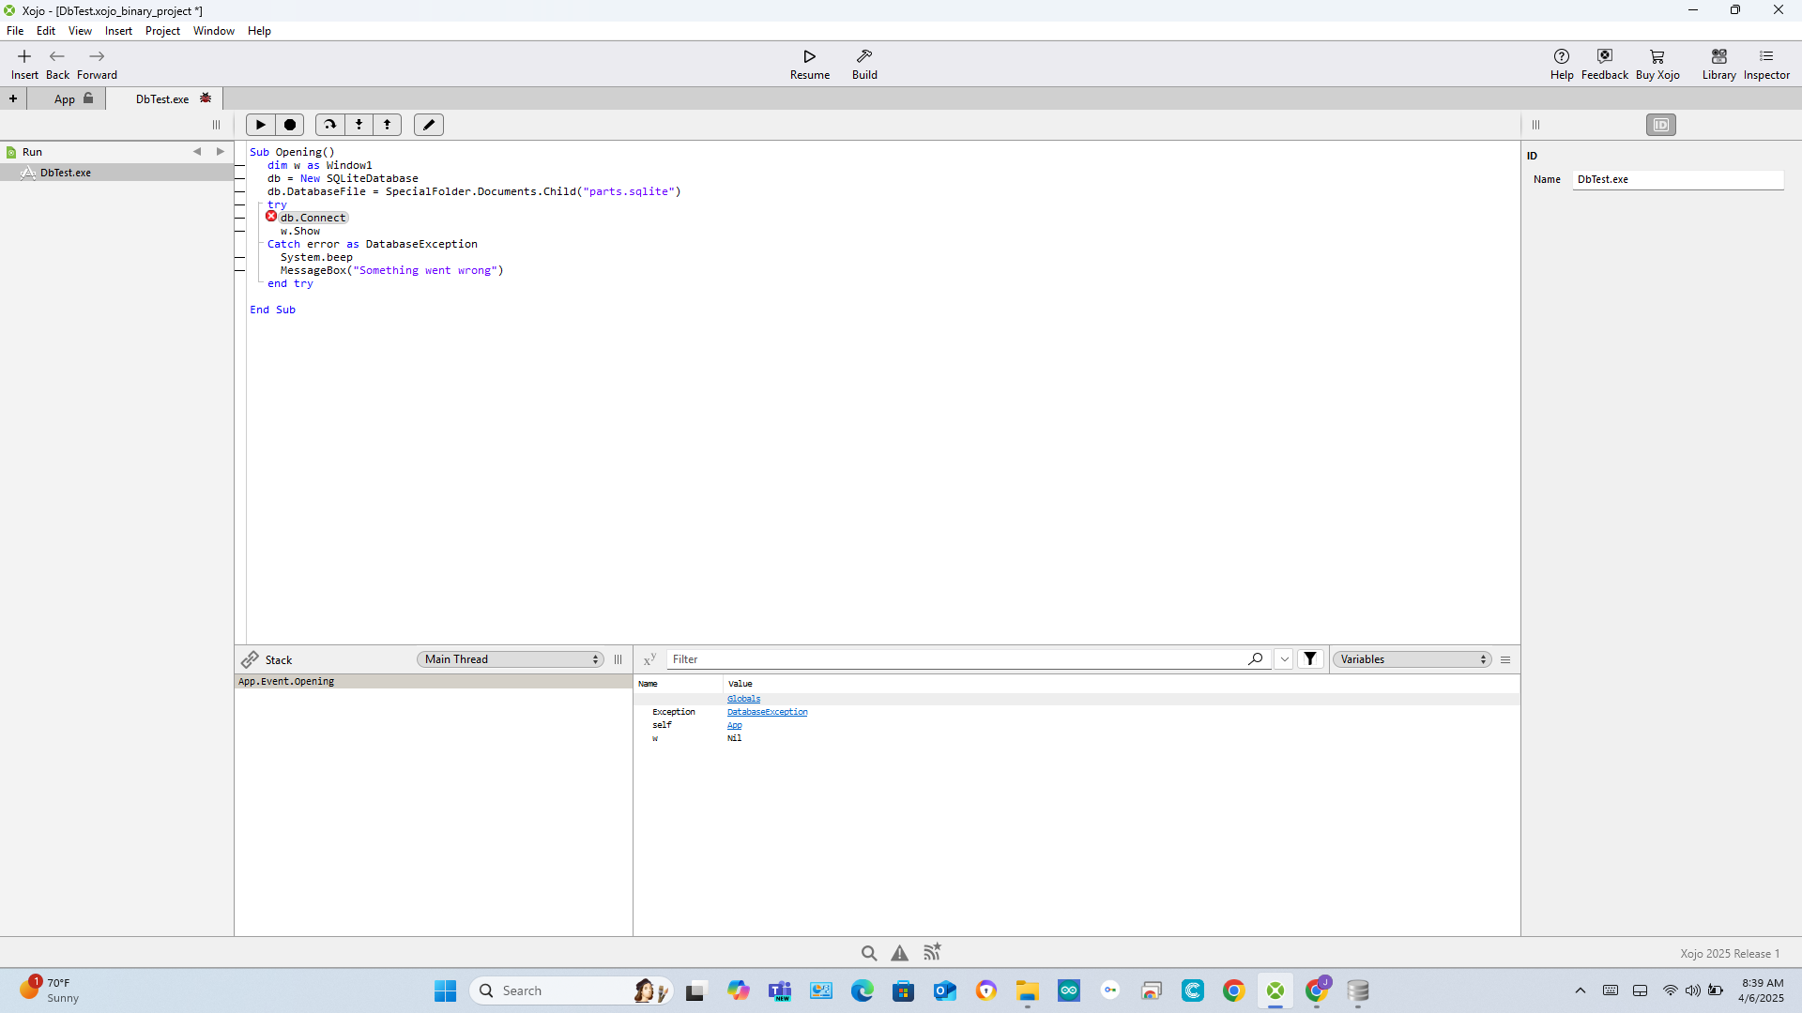Open the File menu
Screen dimensions: 1802x1013
pos(15,31)
